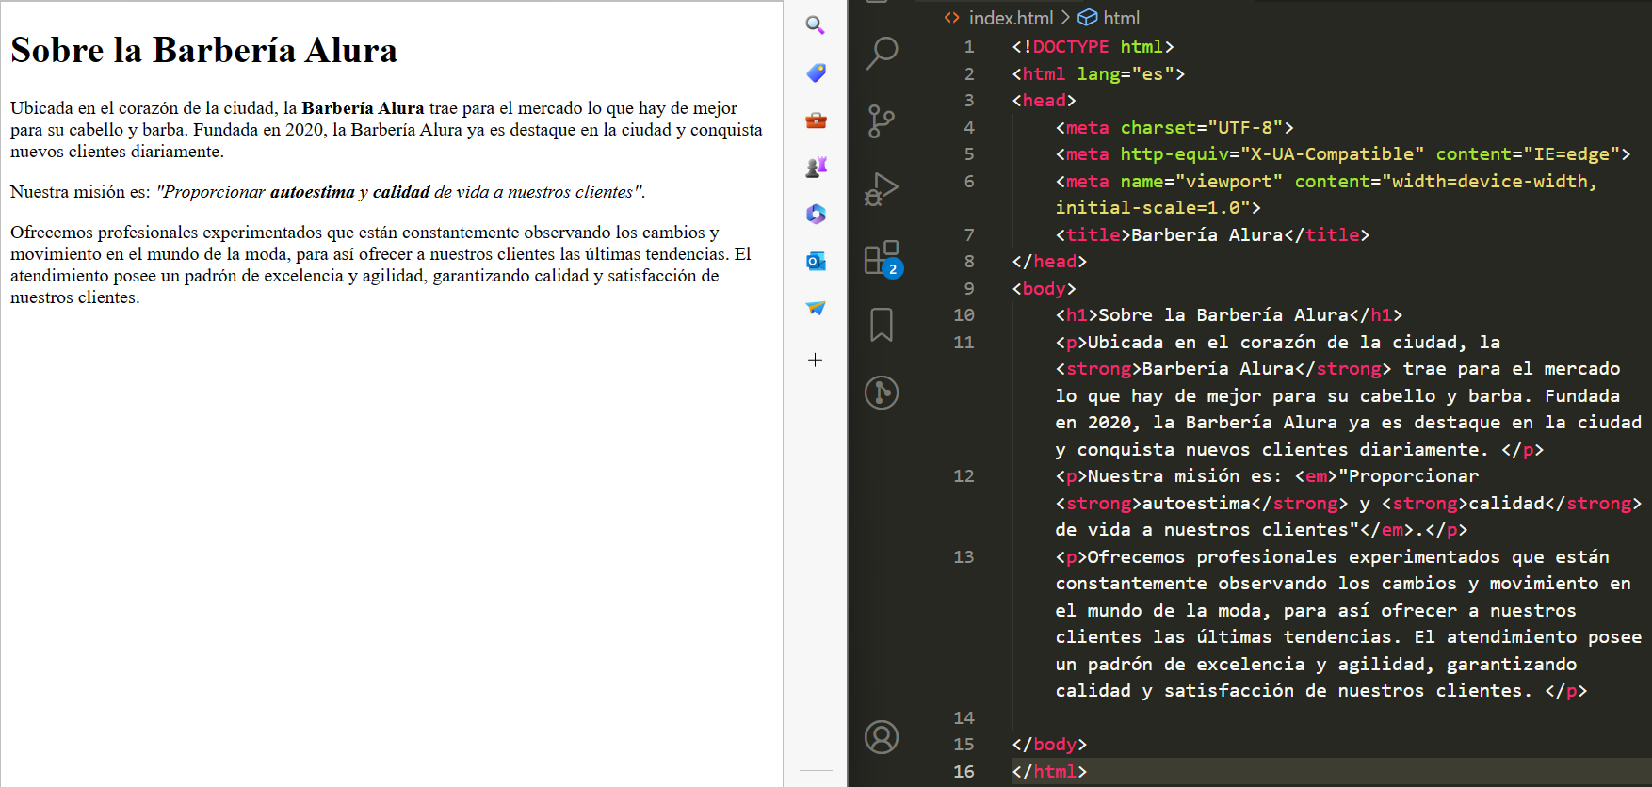Click 'Ofrecemos profesionales' code on line 13
This screenshot has height=787, width=1652.
click(x=1212, y=557)
